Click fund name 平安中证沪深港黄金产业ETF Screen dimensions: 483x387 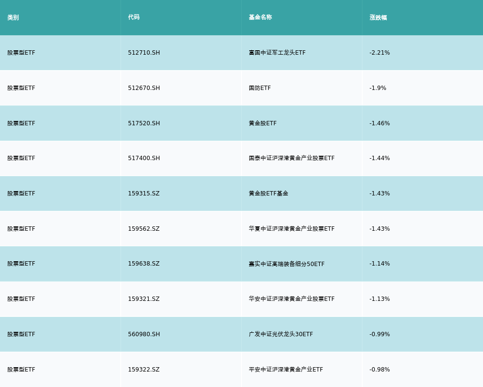coord(285,370)
